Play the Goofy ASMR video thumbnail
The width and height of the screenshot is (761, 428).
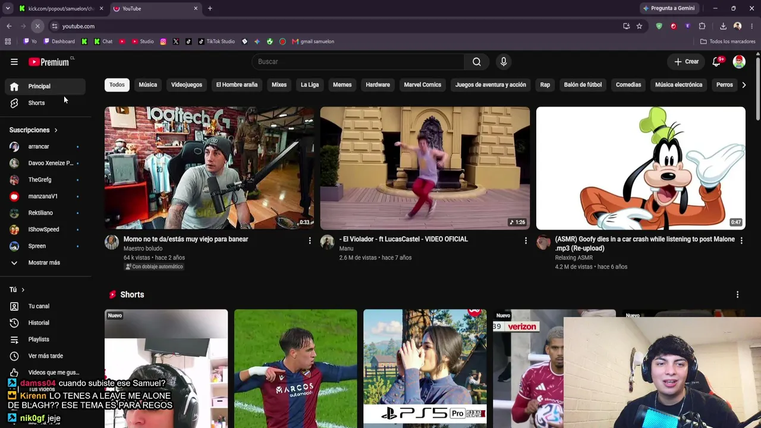[x=640, y=168]
